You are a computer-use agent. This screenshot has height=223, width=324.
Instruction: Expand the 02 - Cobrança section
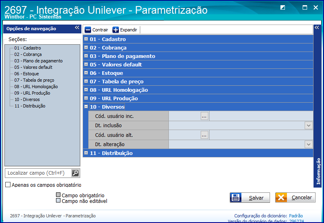coord(86,47)
